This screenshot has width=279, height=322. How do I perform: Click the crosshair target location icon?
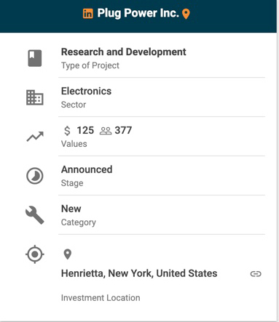click(35, 254)
